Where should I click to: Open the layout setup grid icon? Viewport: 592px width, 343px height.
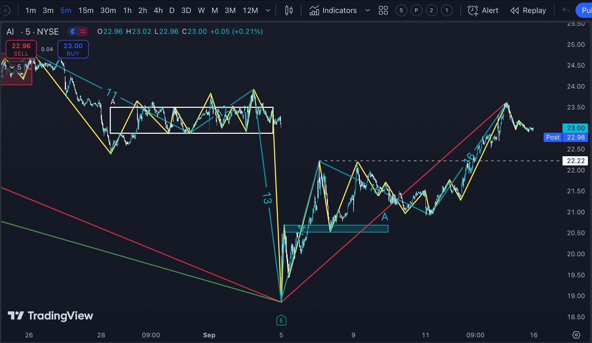[383, 10]
